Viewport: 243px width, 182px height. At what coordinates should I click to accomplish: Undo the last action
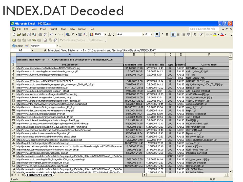(x=52, y=34)
